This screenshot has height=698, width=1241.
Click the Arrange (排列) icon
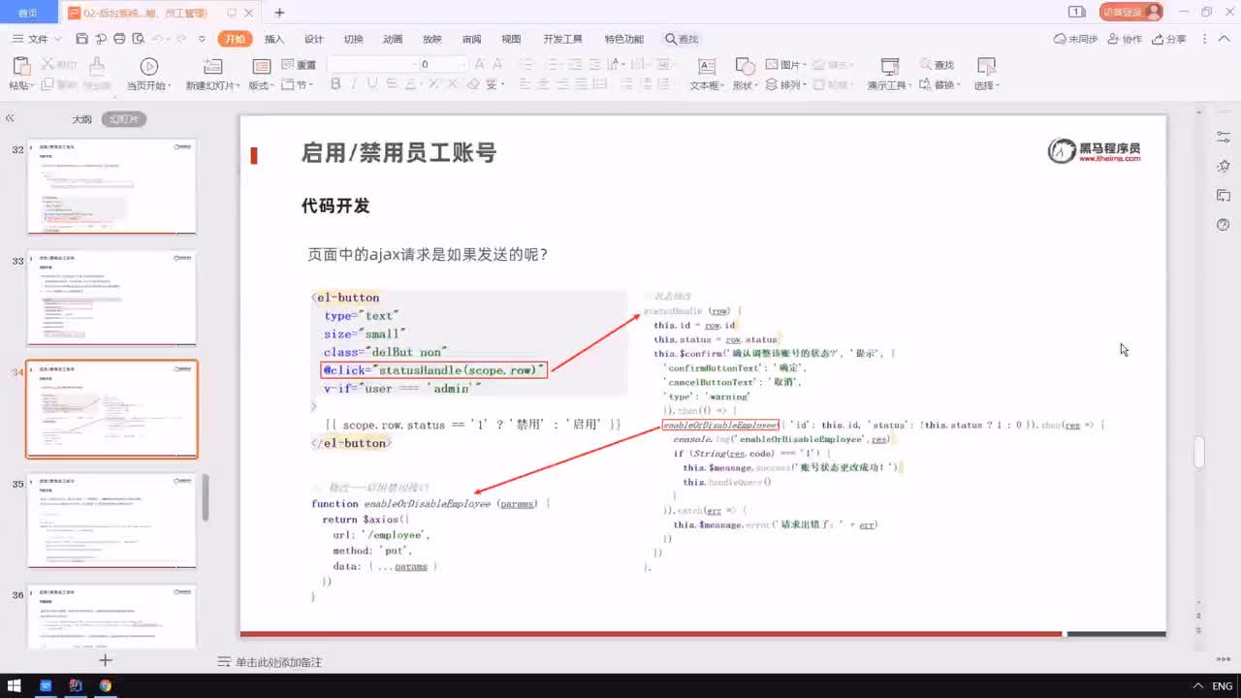point(786,84)
